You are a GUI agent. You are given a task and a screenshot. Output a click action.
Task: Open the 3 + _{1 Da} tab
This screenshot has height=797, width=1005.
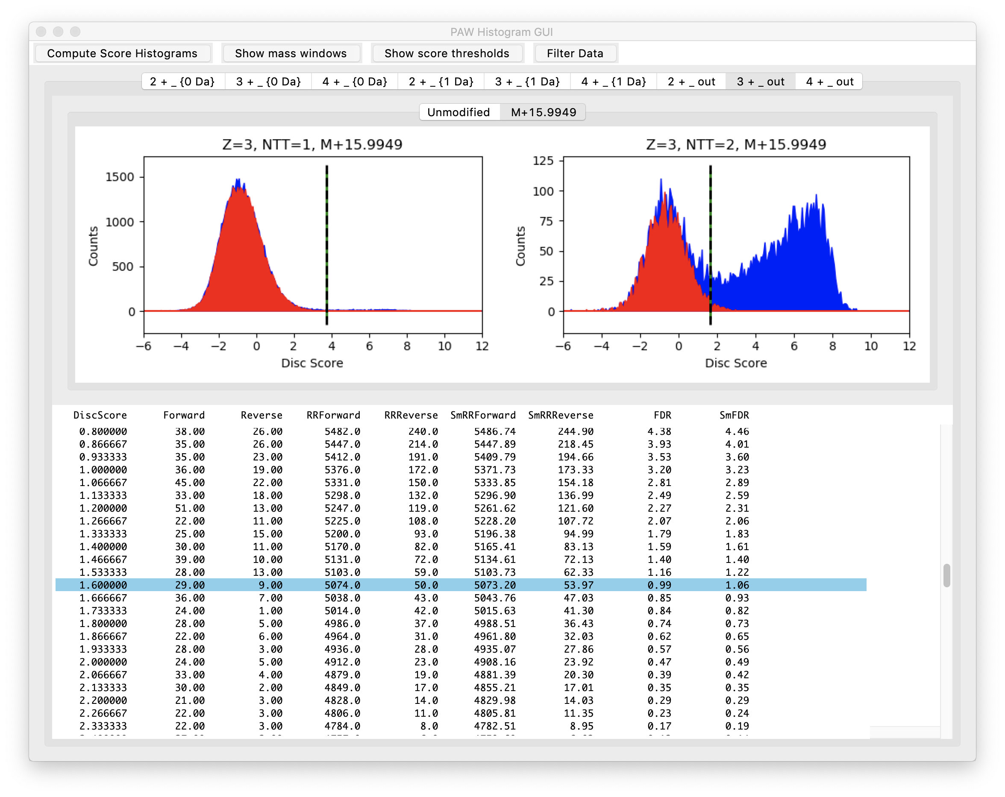(x=527, y=82)
